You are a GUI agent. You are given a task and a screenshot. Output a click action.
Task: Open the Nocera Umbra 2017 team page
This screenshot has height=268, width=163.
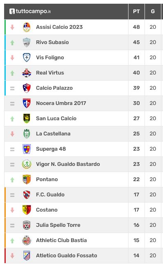click(61, 103)
